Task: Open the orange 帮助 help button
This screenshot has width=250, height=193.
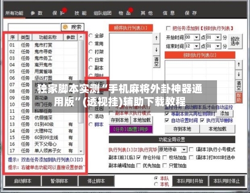Action: [x=239, y=98]
